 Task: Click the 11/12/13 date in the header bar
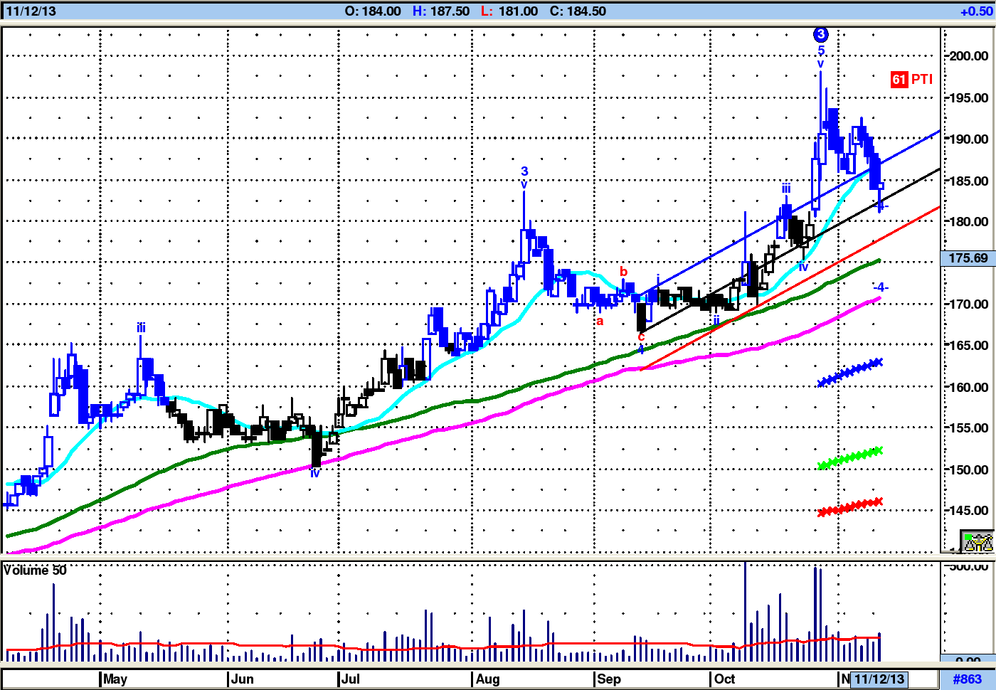[31, 11]
